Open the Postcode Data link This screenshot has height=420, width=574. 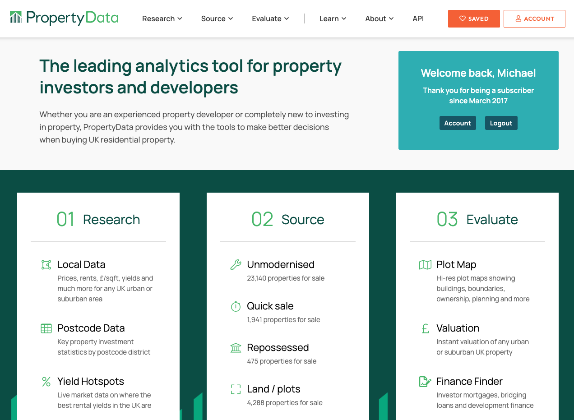(x=91, y=328)
